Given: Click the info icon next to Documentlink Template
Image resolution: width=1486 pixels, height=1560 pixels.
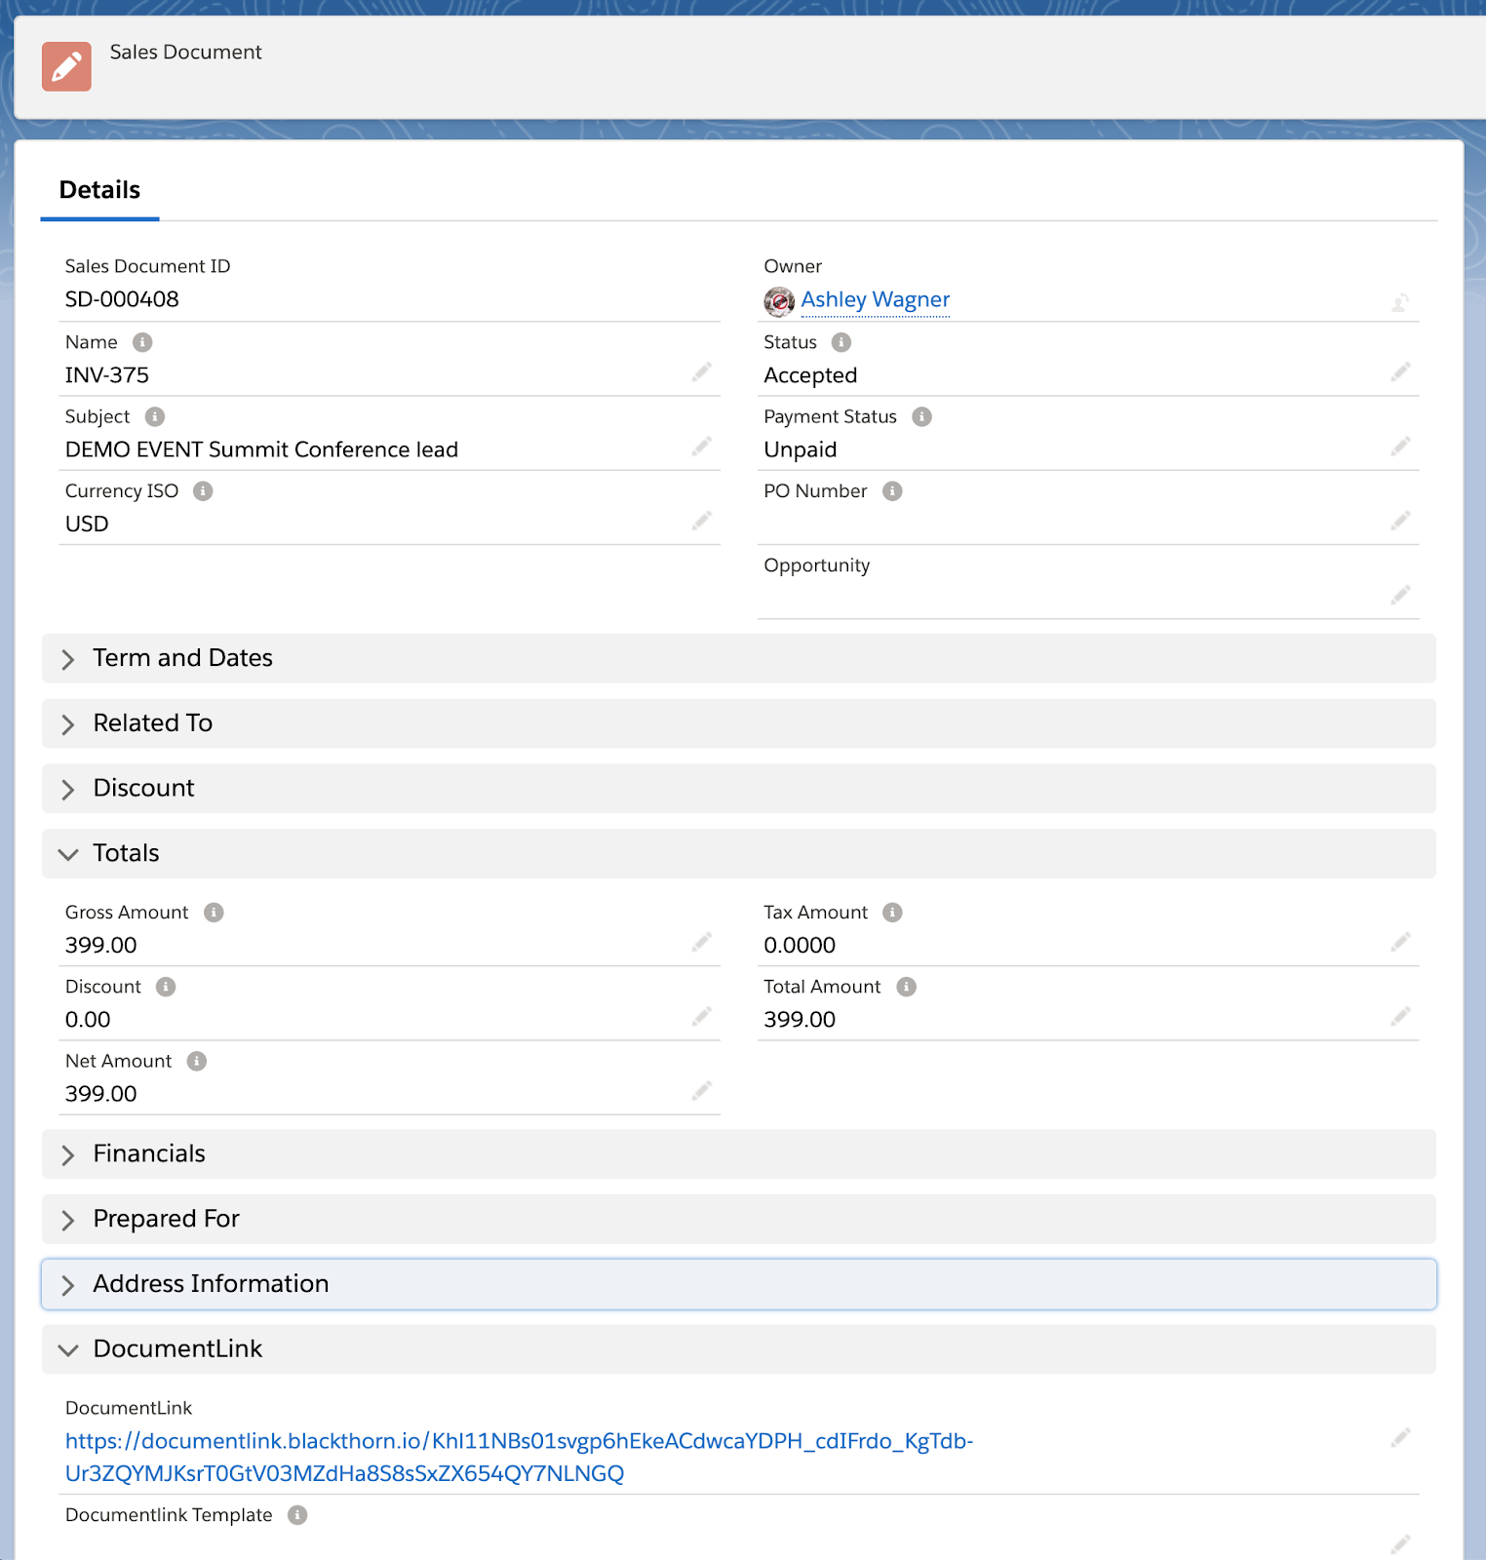Looking at the screenshot, I should pos(297,1514).
